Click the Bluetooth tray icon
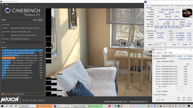Screen dimensions: 193x108 point(155,106)
